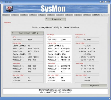Click the Mio Amiga Bus video Scrittura value 299

(63, 80)
